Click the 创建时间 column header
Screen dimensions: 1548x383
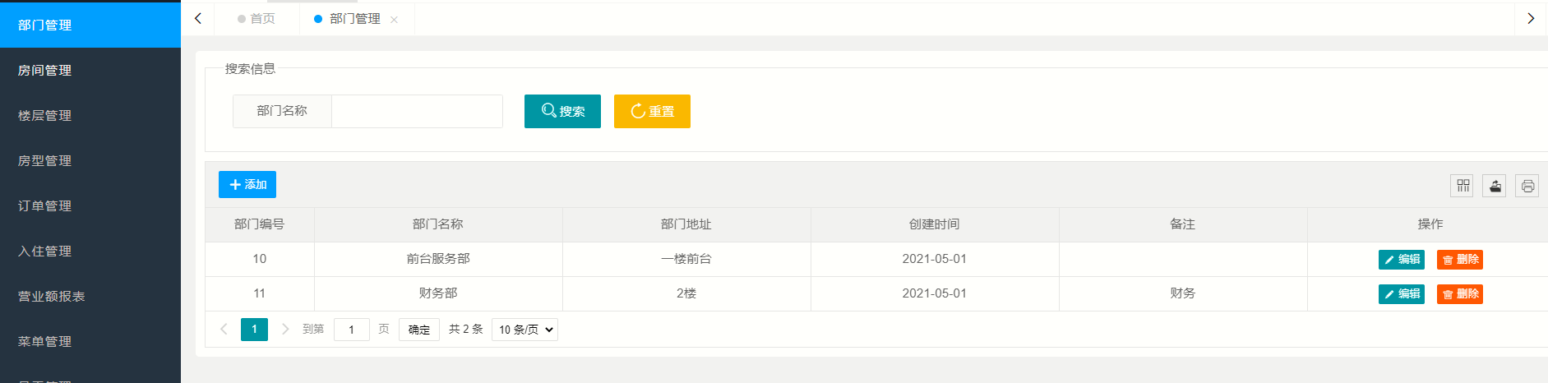pos(935,224)
